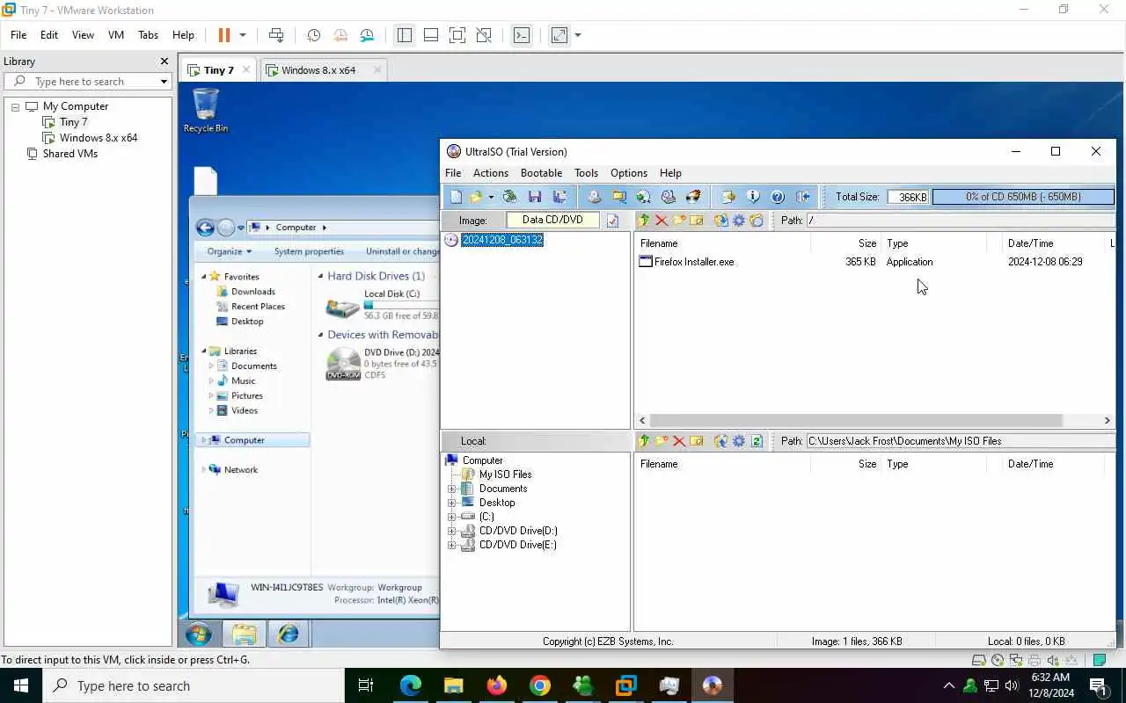This screenshot has height=703, width=1126.
Task: Click the green Refresh icon in Local pane toolbar
Action: (x=757, y=441)
